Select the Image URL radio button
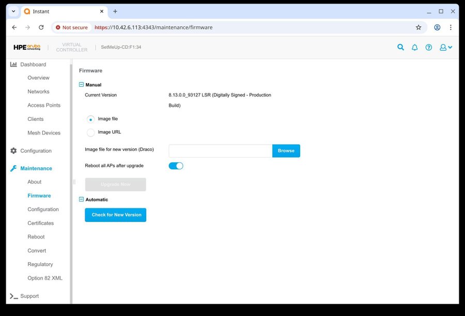The width and height of the screenshot is (465, 316). tap(91, 132)
